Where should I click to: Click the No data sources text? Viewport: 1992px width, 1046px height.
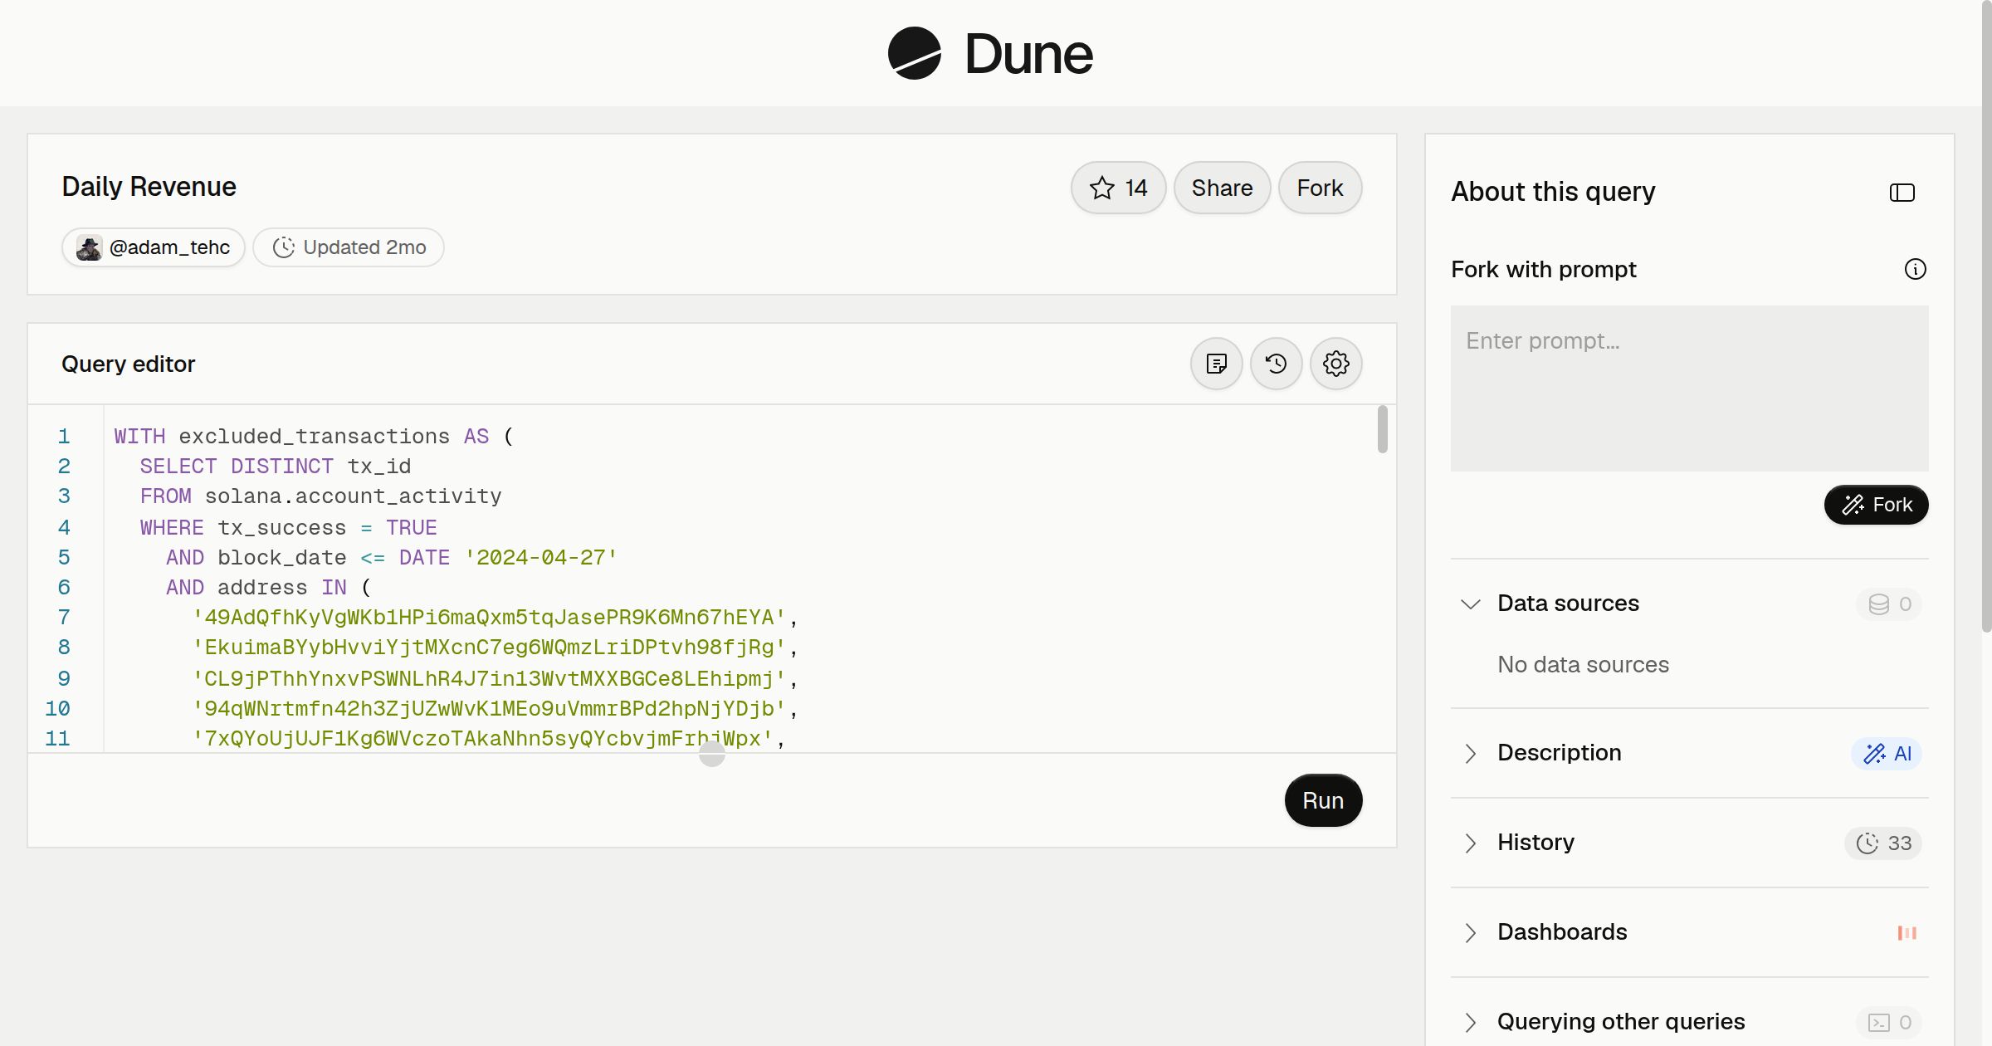click(1583, 665)
